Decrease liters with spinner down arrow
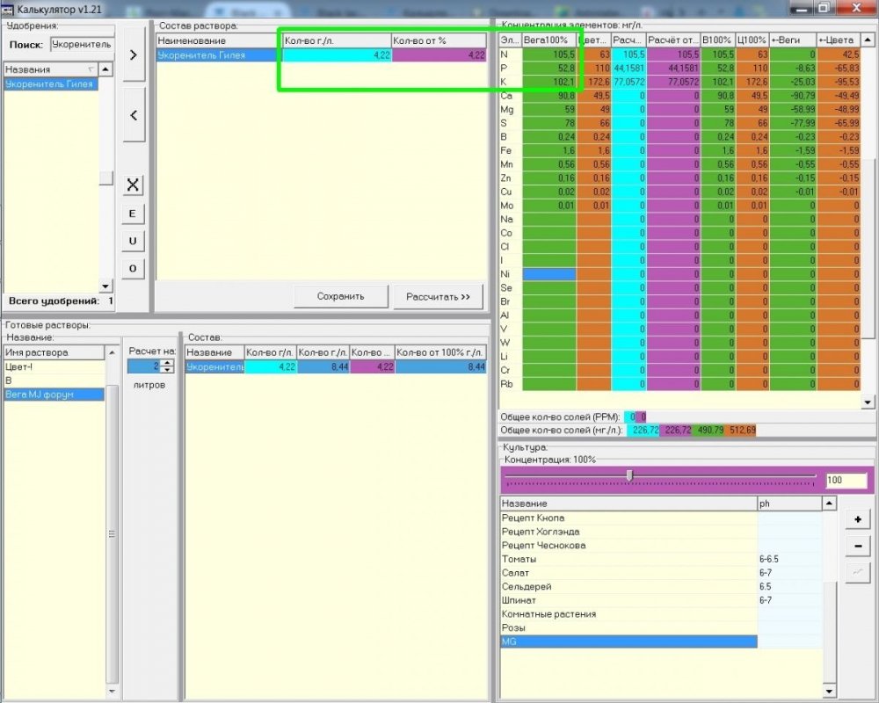The height and width of the screenshot is (703, 879). (168, 369)
